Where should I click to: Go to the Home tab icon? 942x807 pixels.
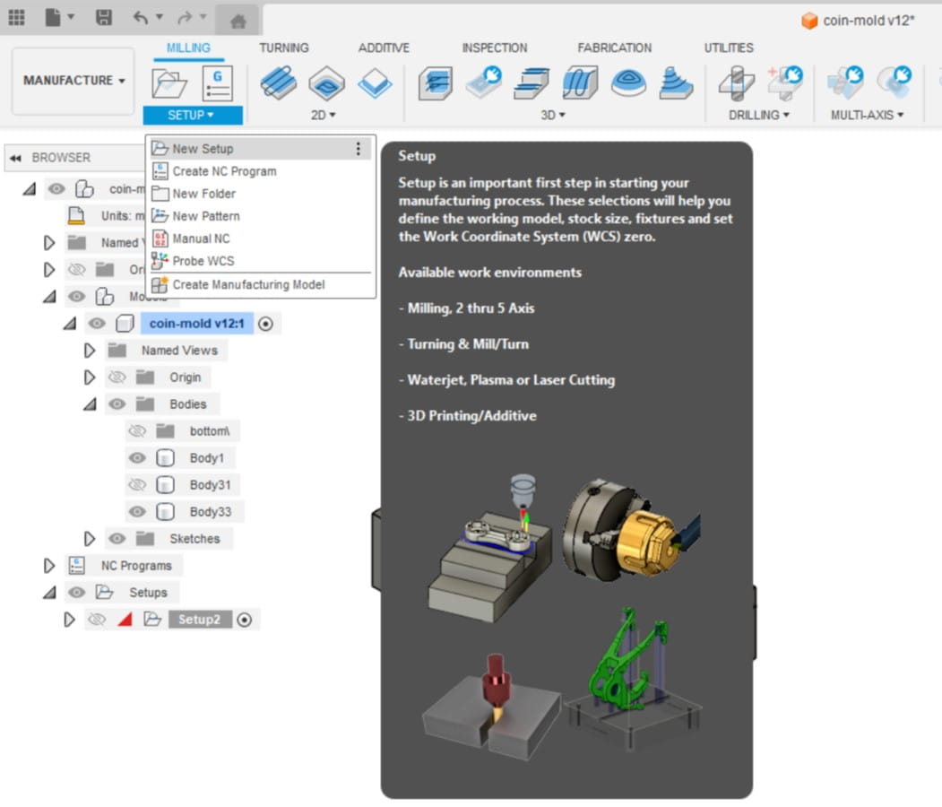pyautogui.click(x=238, y=21)
